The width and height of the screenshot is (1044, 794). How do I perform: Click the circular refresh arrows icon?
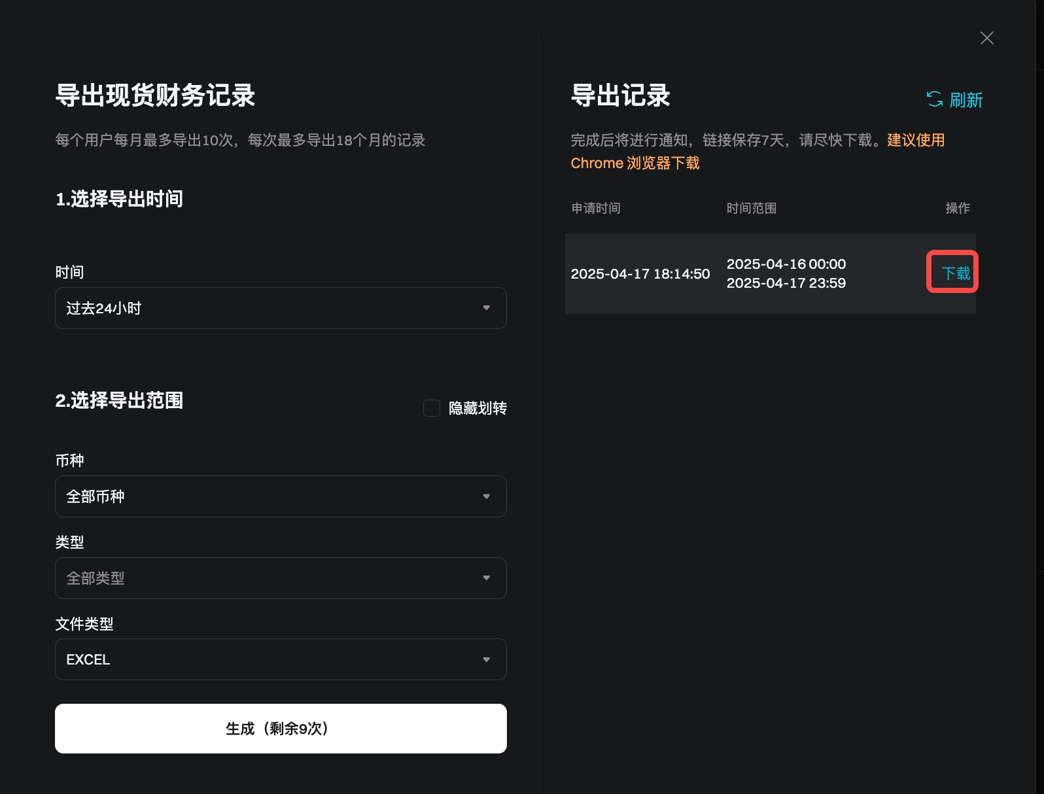coord(934,99)
